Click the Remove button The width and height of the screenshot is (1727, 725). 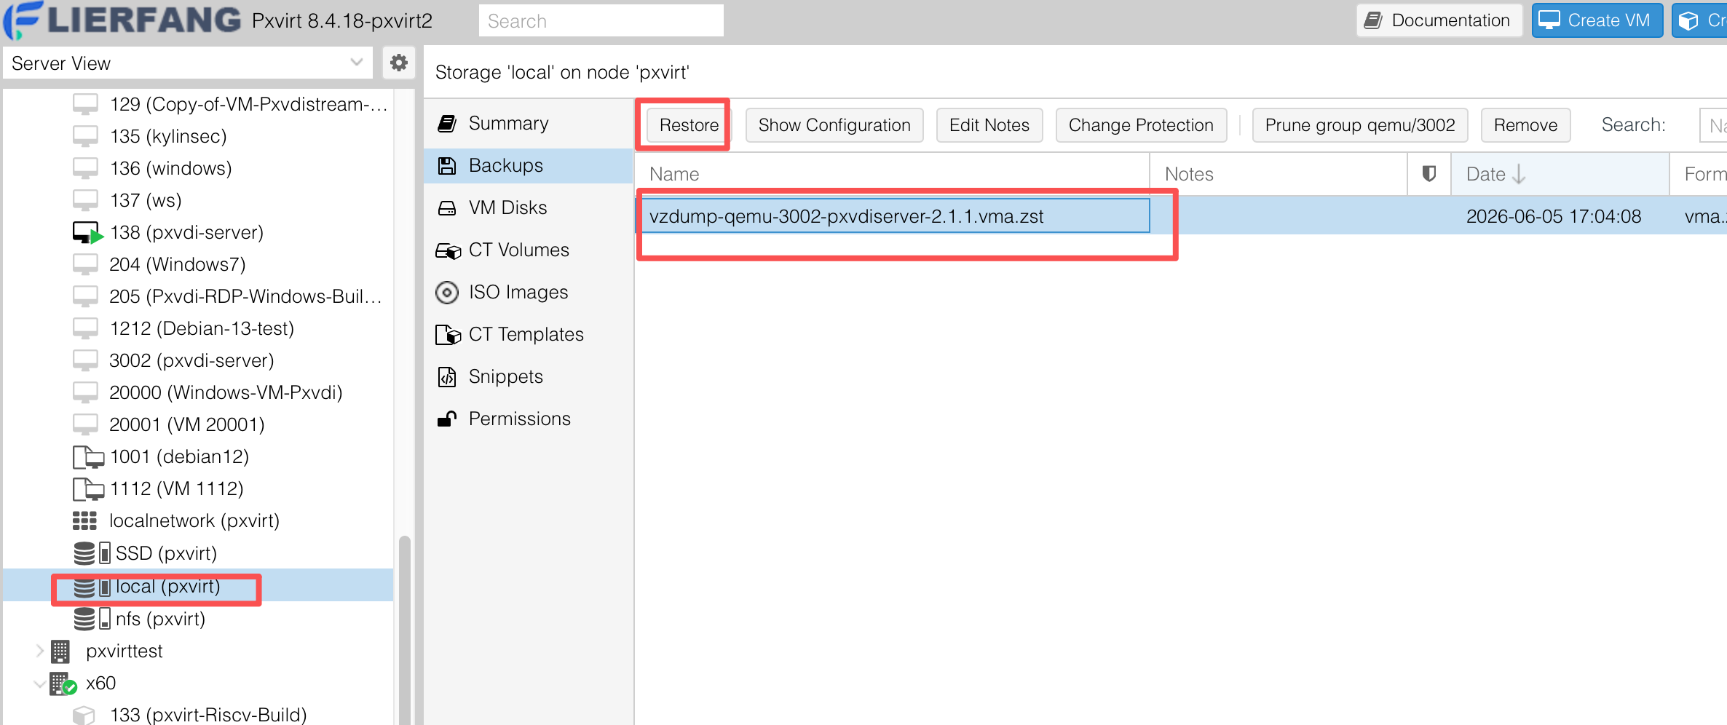[1525, 125]
